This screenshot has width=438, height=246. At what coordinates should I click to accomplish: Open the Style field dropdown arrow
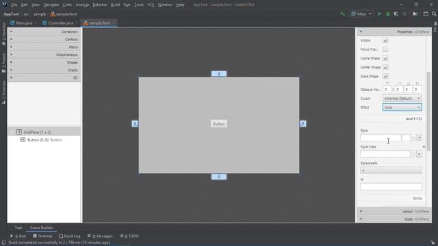point(420,138)
